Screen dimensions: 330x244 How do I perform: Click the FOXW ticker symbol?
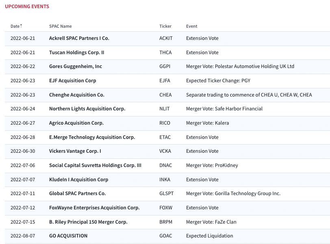pos(166,208)
